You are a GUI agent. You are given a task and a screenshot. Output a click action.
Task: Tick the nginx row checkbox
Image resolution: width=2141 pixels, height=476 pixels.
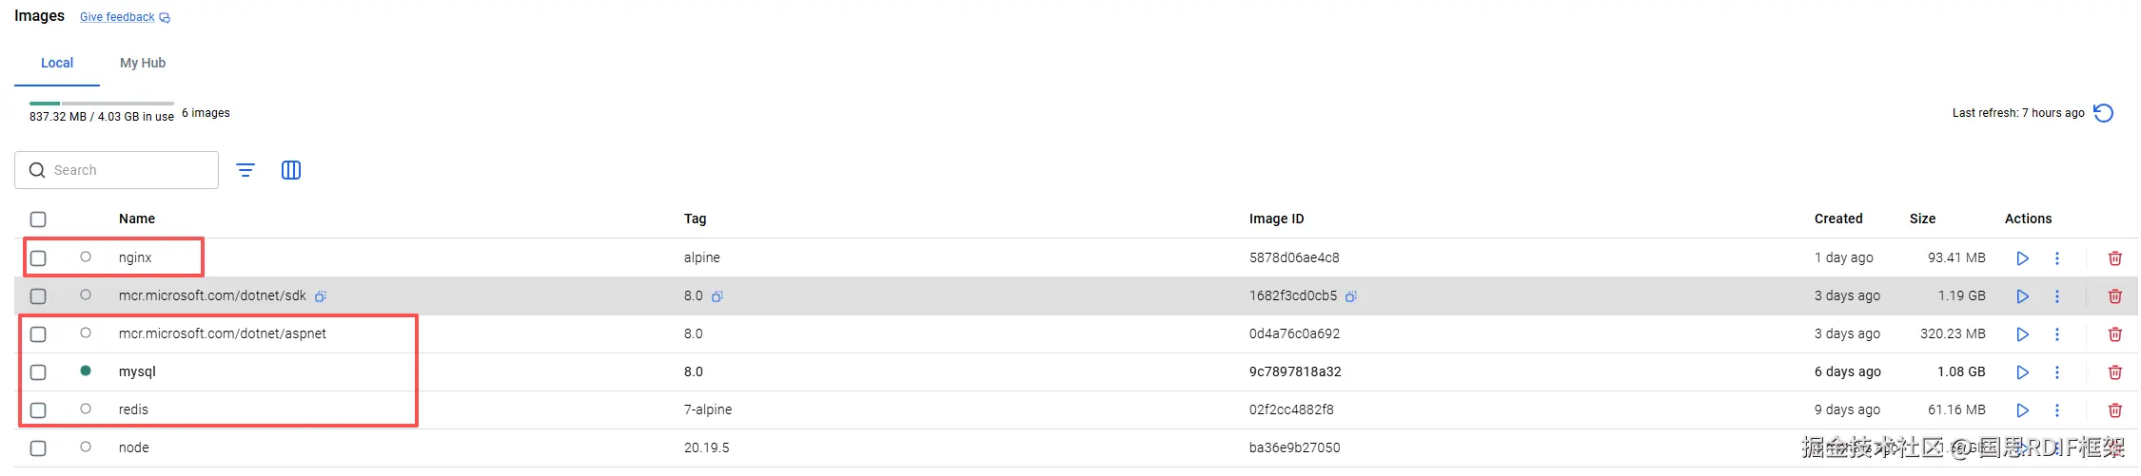(x=38, y=258)
